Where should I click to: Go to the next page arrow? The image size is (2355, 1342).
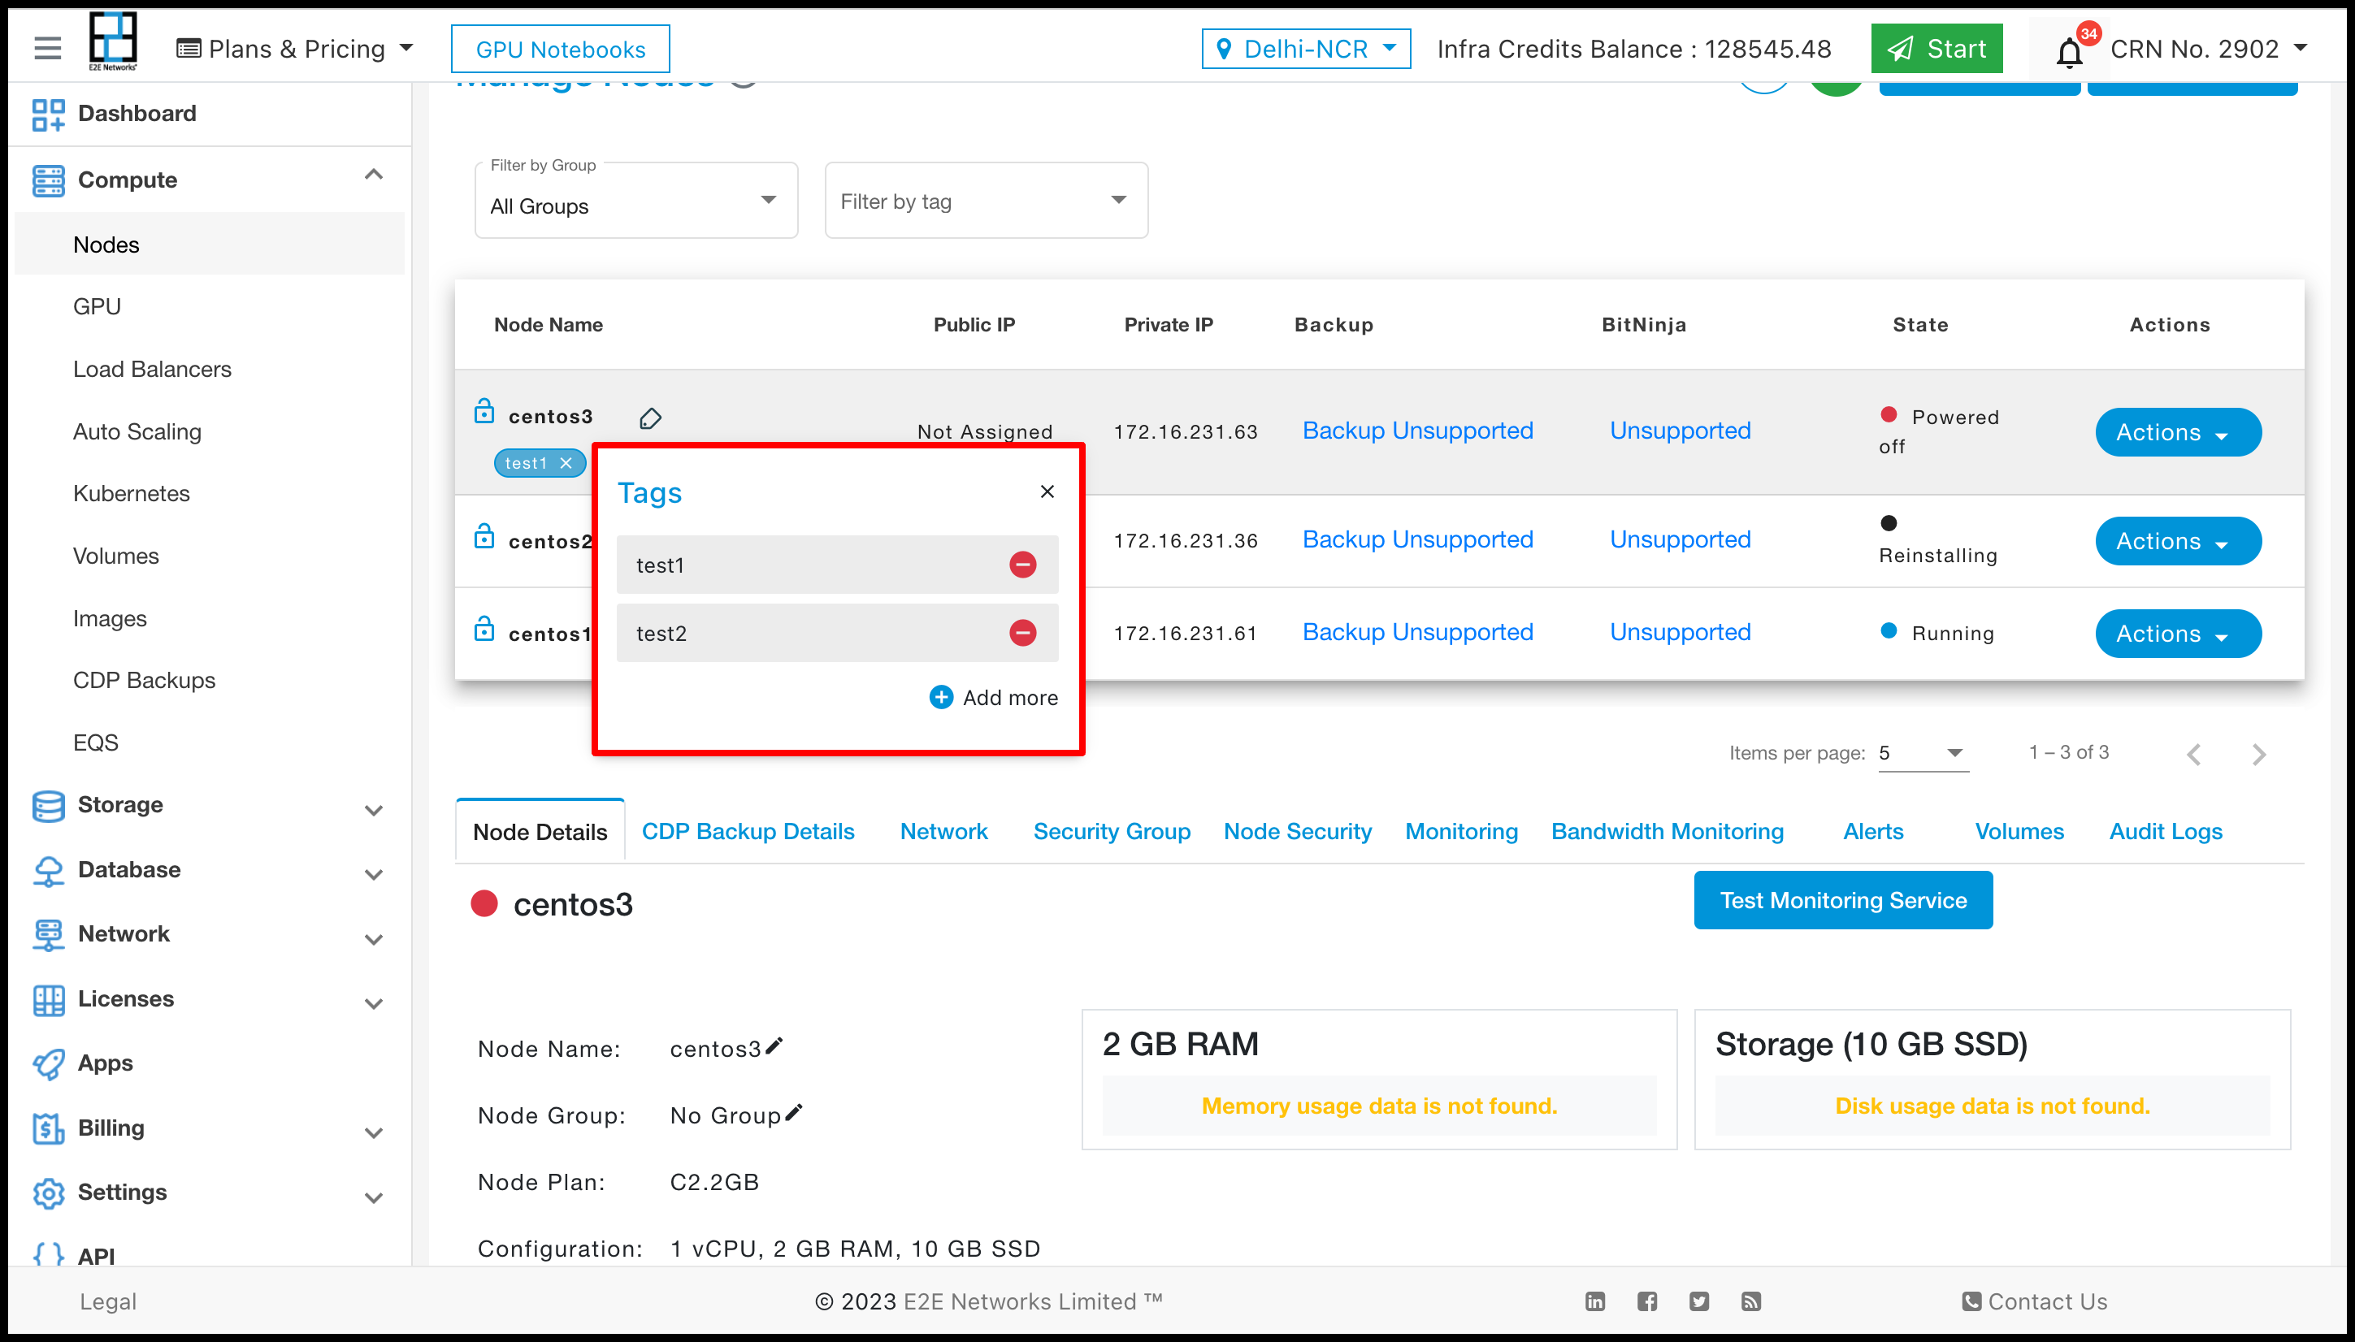[2258, 754]
